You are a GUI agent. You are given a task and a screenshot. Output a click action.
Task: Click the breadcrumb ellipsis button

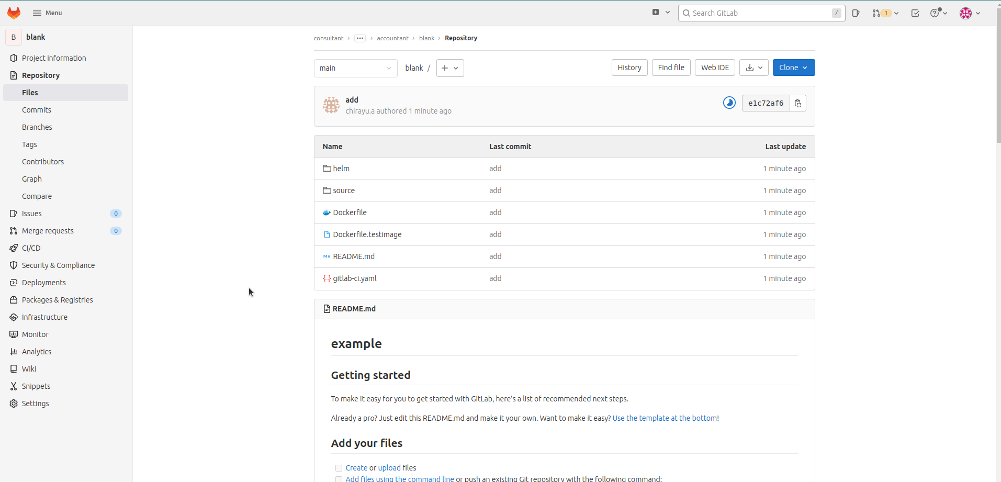click(x=360, y=38)
